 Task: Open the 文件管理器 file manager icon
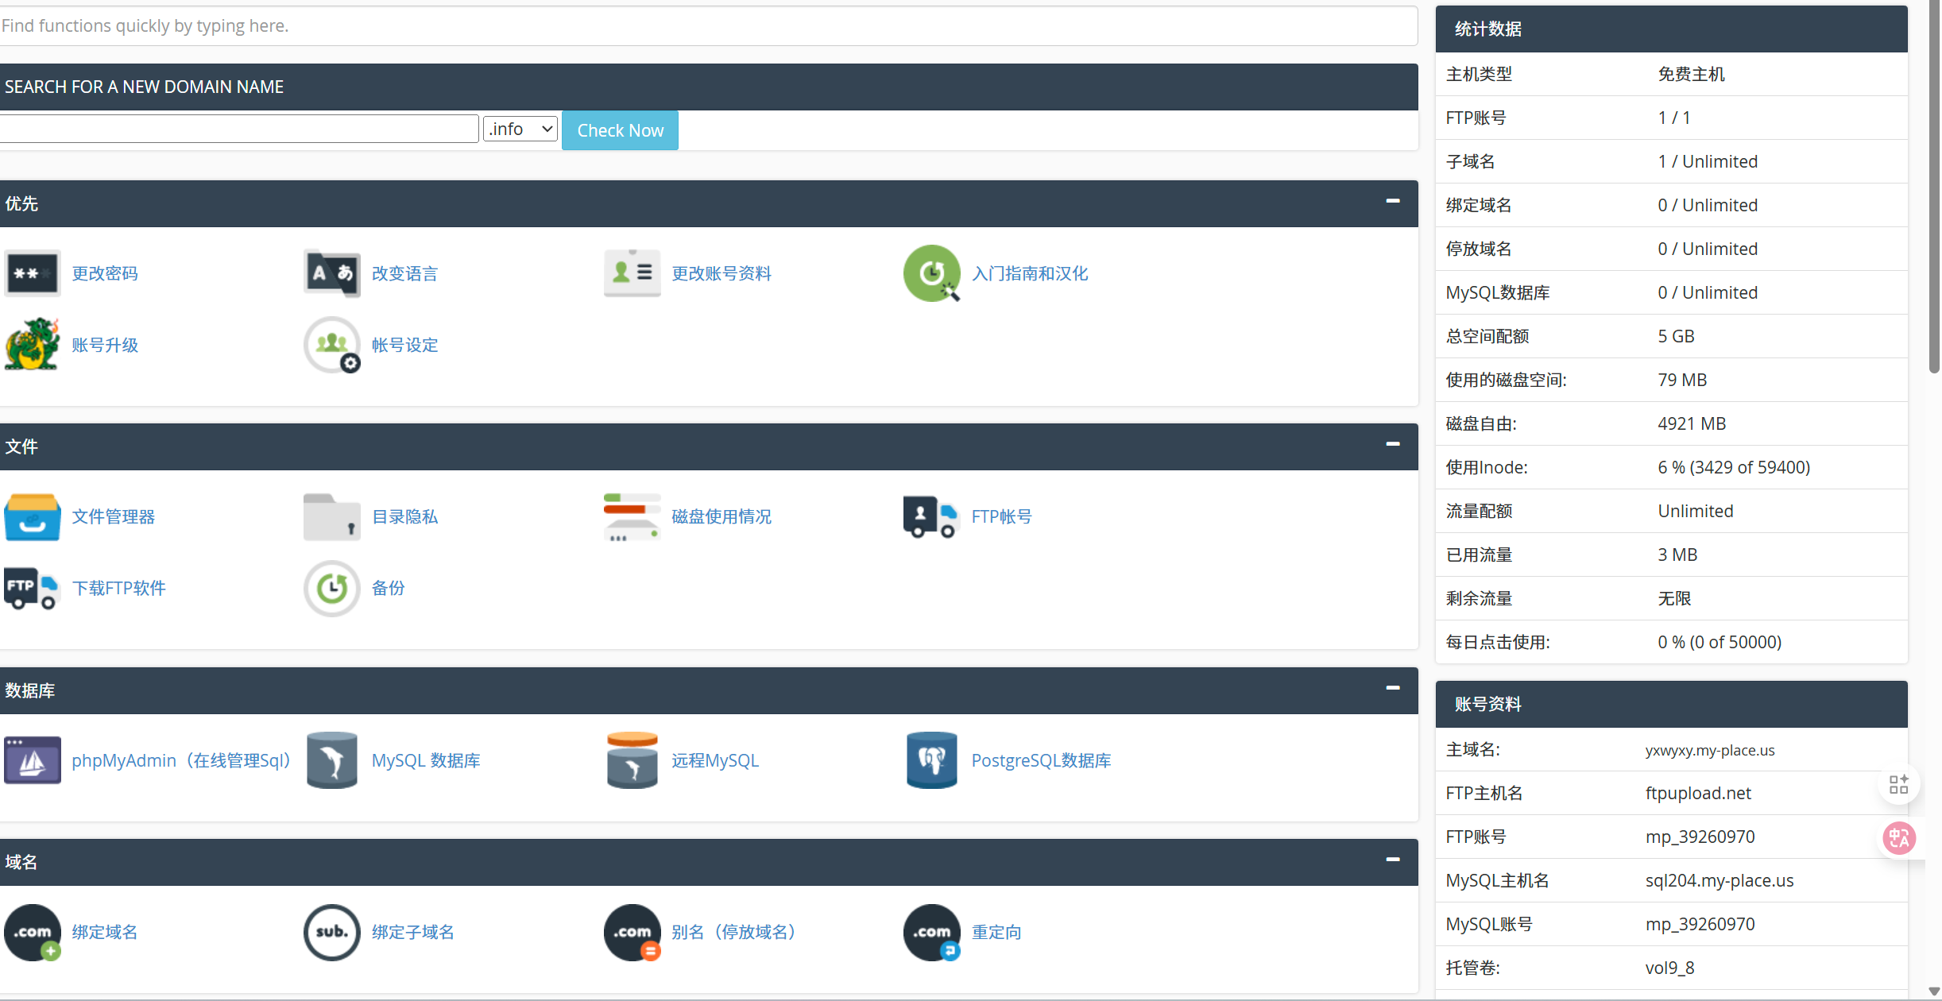32,516
